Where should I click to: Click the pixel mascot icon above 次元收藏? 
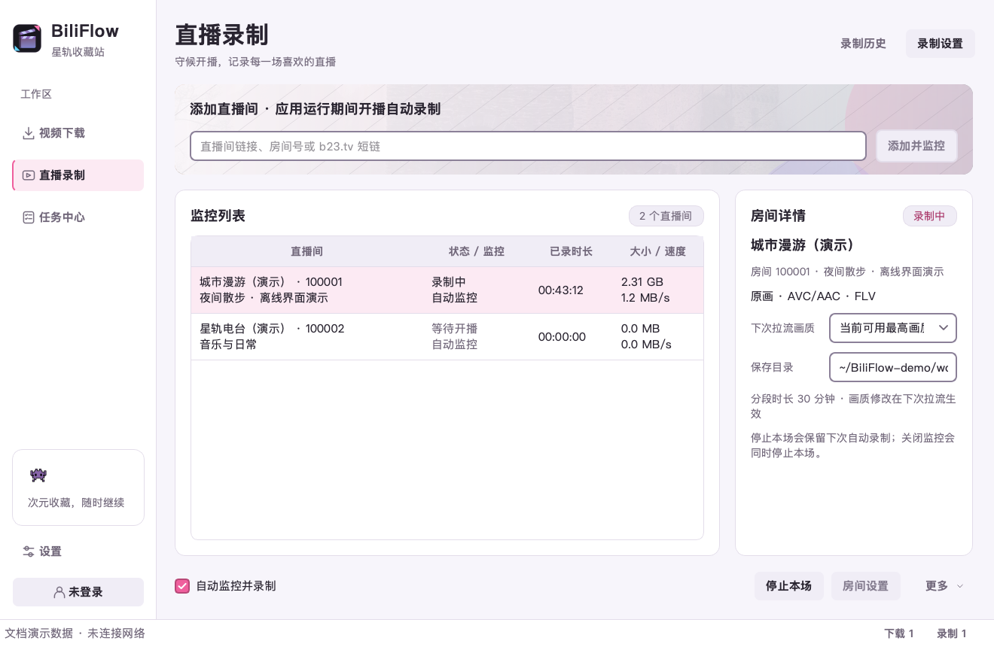[38, 475]
